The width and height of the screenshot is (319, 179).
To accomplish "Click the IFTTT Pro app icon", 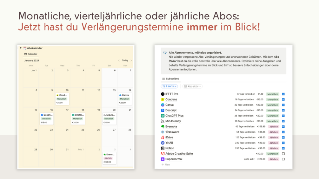I will pos(163,94).
